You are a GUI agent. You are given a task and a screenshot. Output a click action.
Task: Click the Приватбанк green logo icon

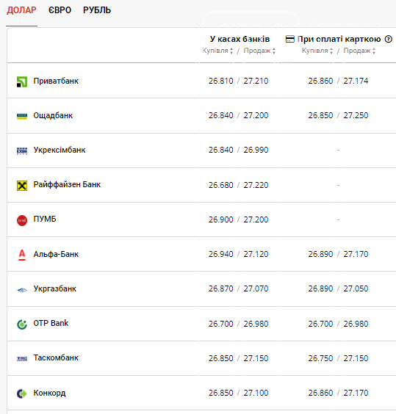coord(22,81)
